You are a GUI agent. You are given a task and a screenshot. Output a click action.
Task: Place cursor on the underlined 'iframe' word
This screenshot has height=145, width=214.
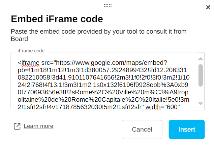(31, 63)
